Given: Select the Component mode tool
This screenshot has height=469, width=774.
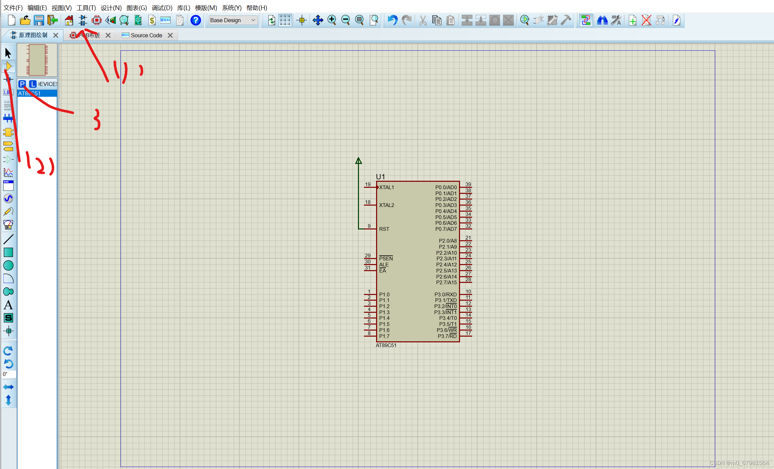Looking at the screenshot, I should coord(8,67).
